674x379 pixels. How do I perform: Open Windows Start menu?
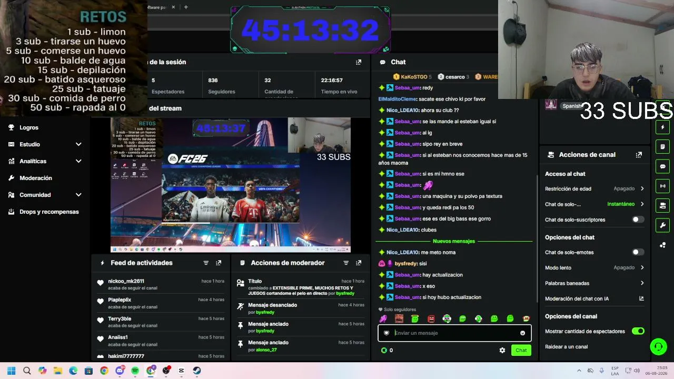(x=11, y=371)
